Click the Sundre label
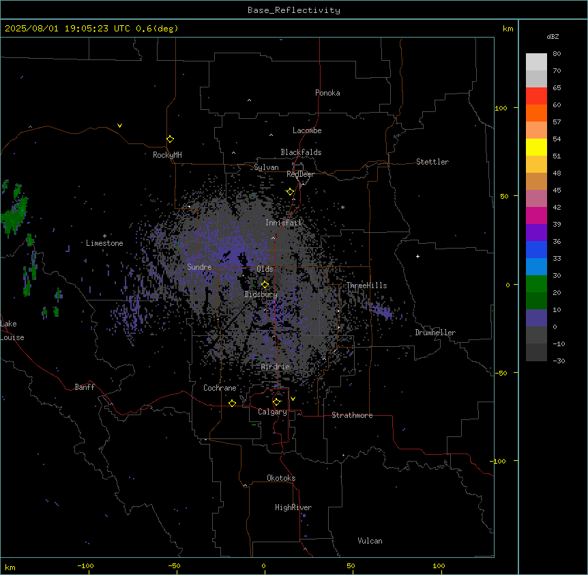Screen dimensions: 588x575 point(199,267)
